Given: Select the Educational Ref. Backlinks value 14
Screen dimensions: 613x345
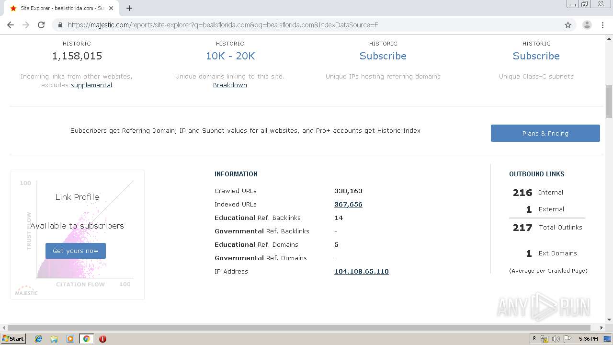Looking at the screenshot, I should [x=339, y=218].
